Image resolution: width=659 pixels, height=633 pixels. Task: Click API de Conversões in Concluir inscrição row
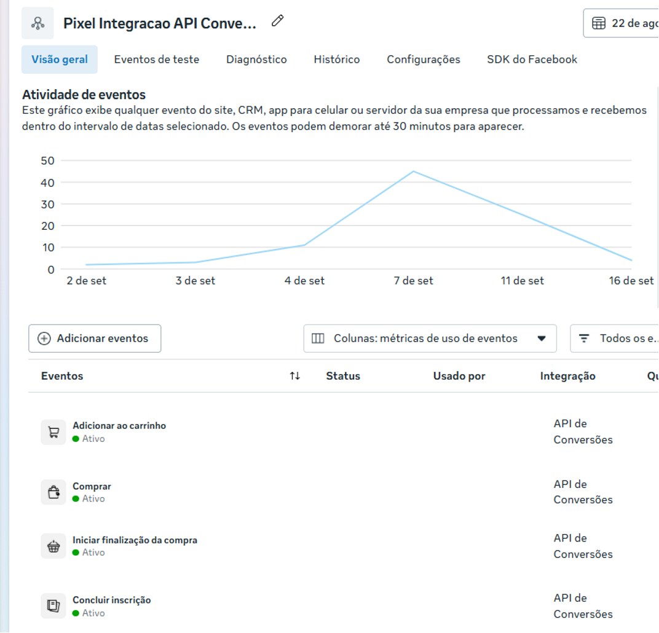tap(583, 606)
